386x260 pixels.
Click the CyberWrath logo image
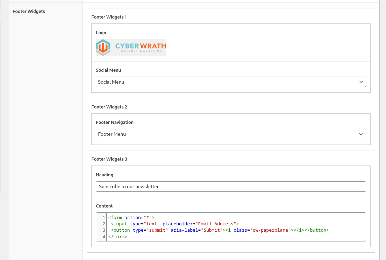click(x=131, y=48)
